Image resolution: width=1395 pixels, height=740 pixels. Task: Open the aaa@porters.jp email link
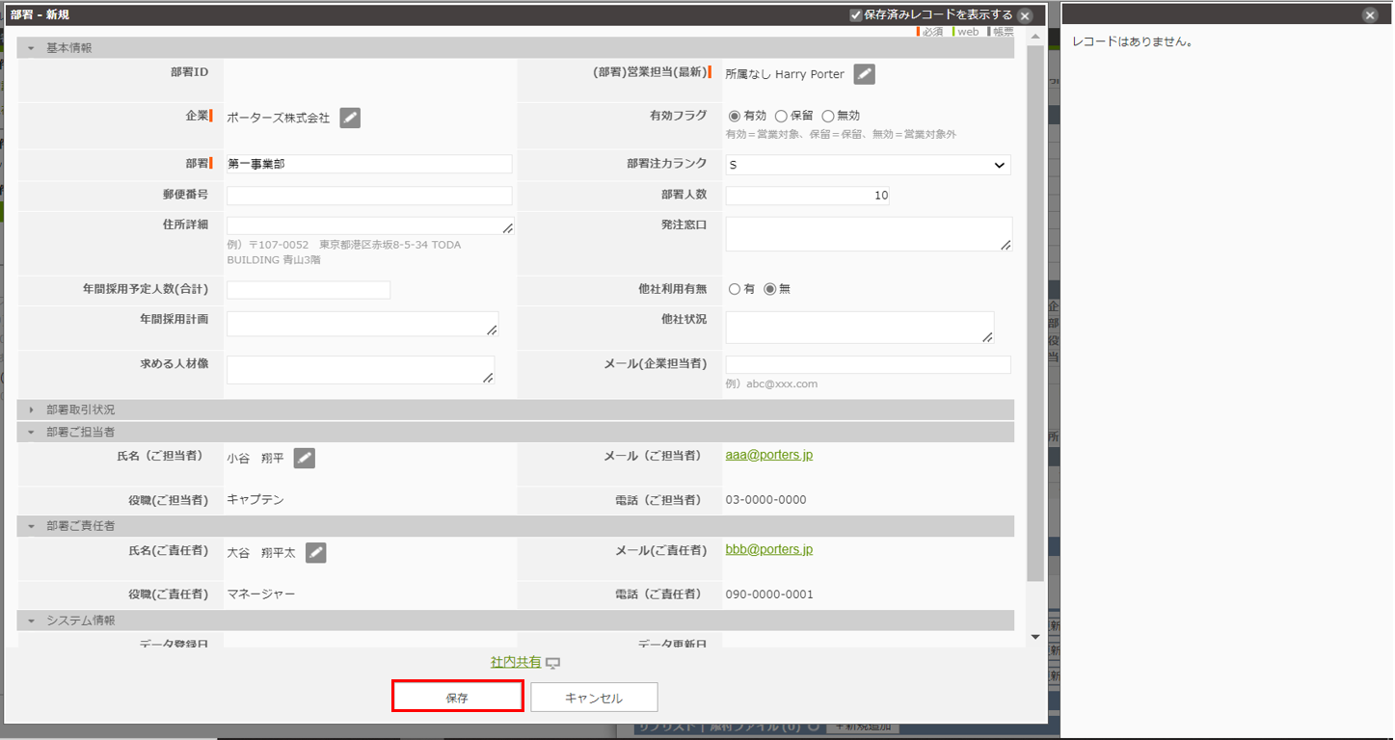(x=768, y=455)
